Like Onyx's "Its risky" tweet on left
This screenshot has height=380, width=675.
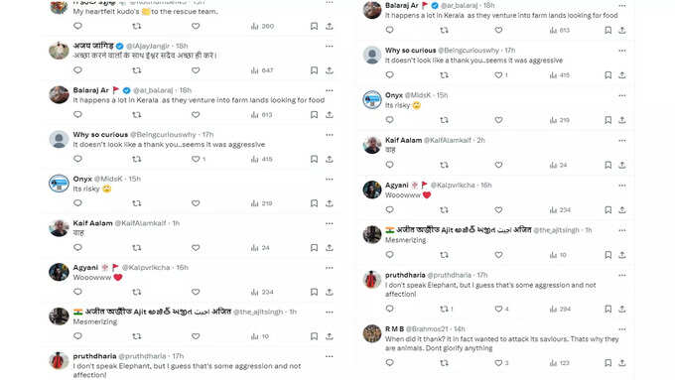(x=196, y=203)
